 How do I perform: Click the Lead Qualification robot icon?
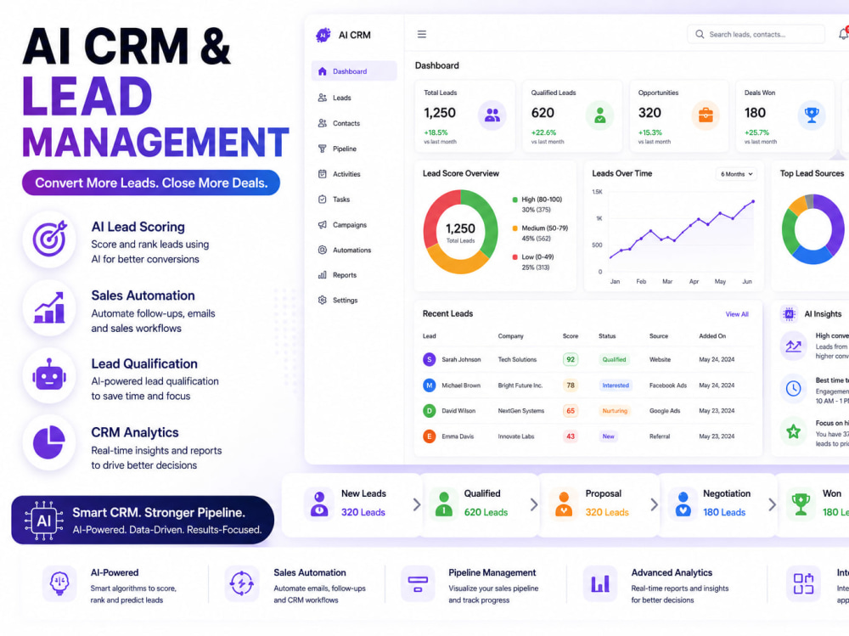click(x=49, y=374)
